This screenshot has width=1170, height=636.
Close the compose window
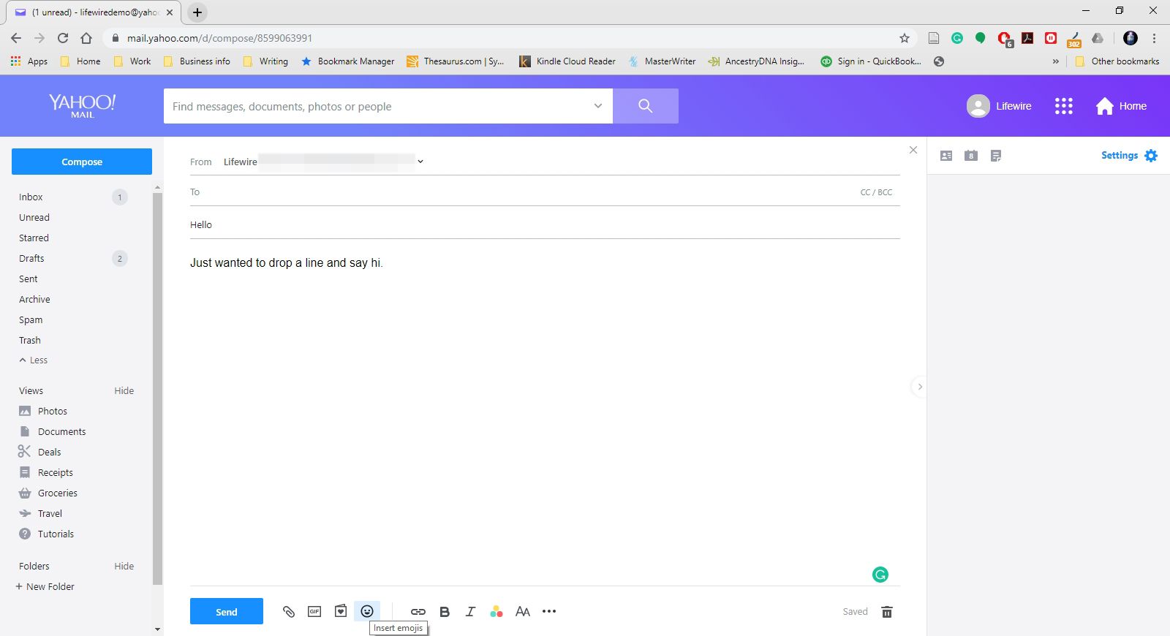pyautogui.click(x=913, y=150)
